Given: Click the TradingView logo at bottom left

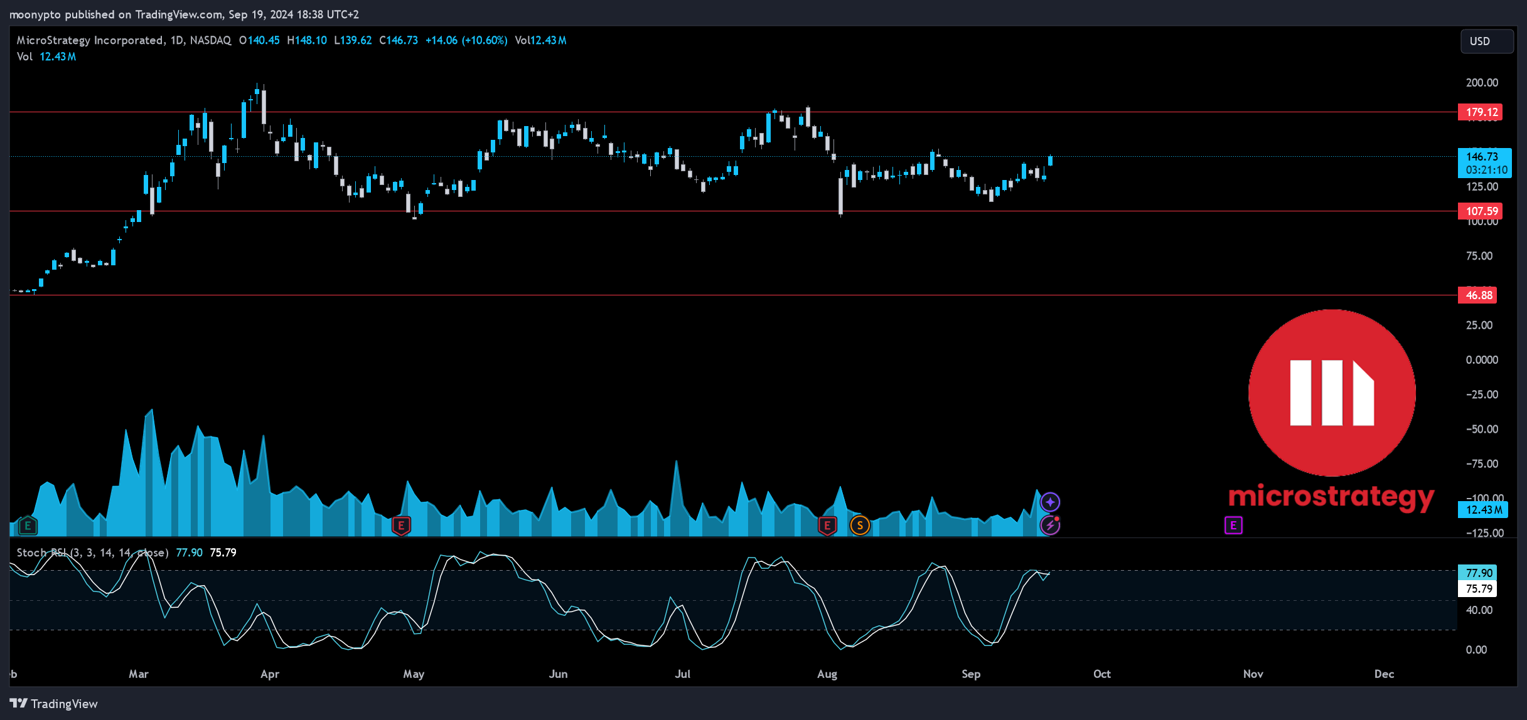Looking at the screenshot, I should pos(54,704).
